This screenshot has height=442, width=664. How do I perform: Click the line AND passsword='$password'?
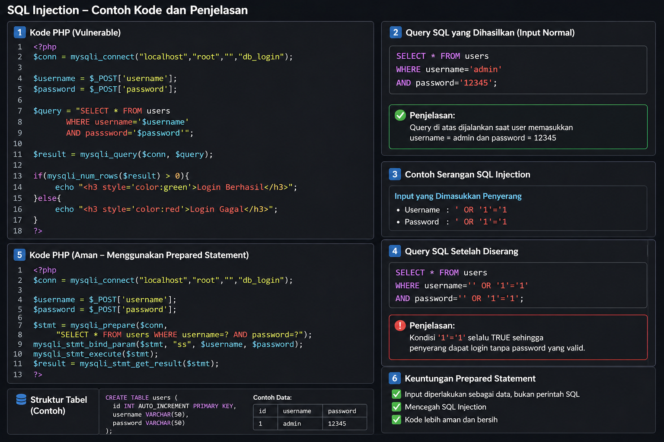(130, 133)
